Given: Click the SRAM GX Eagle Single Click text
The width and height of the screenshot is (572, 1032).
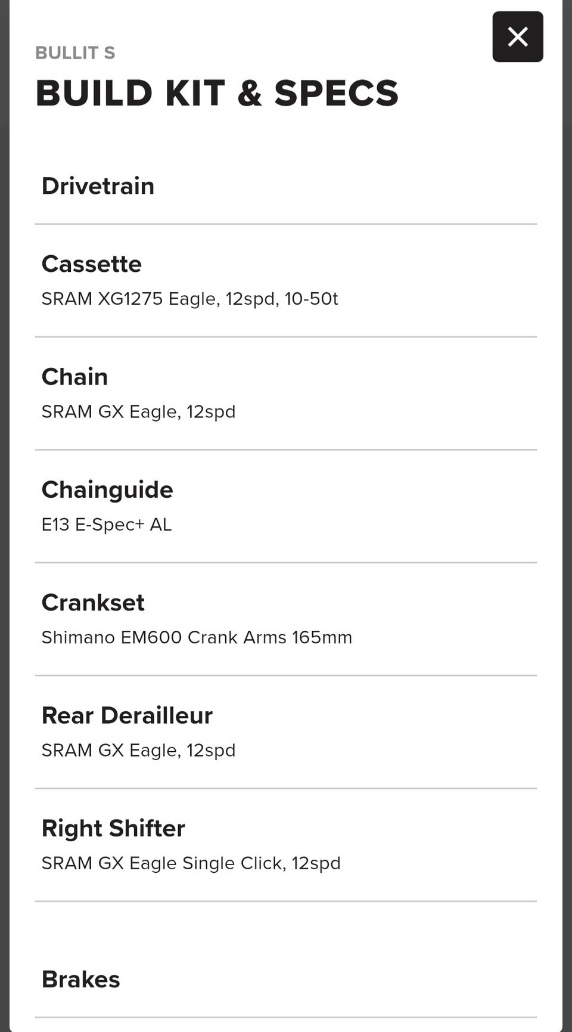Looking at the screenshot, I should [191, 863].
